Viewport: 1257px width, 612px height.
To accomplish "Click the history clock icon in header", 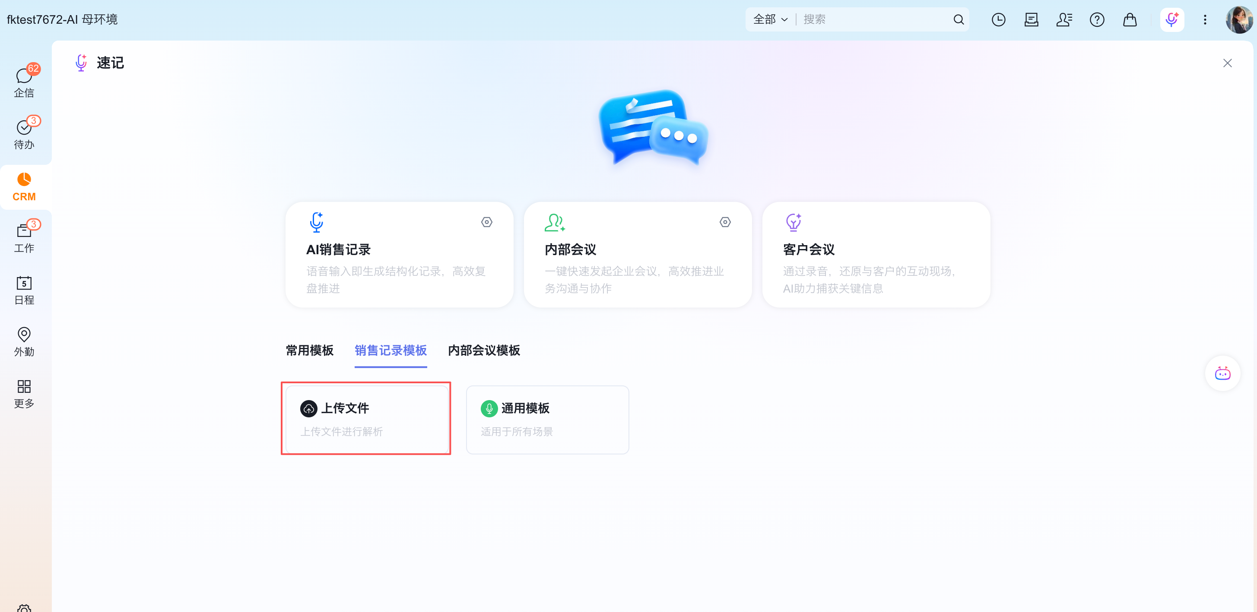I will tap(998, 19).
